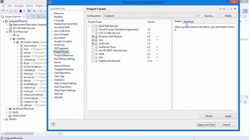Click the type filter text field

pyautogui.click(x=66, y=9)
